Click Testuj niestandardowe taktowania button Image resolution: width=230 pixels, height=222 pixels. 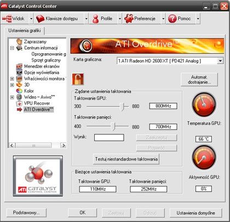click(x=126, y=159)
